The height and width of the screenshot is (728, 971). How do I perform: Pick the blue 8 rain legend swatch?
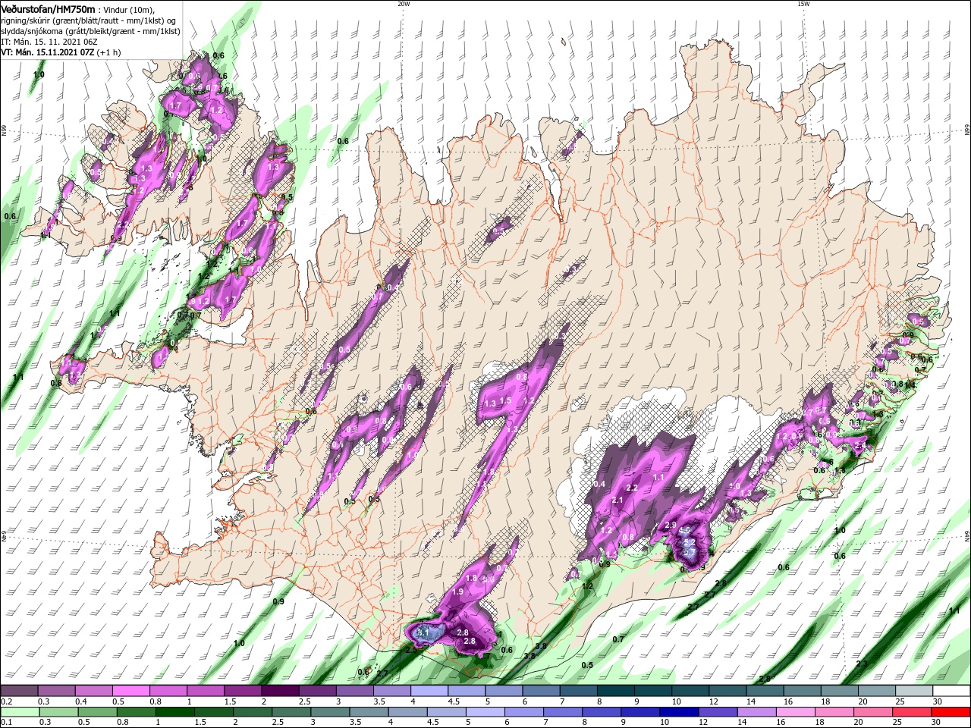[x=602, y=712]
